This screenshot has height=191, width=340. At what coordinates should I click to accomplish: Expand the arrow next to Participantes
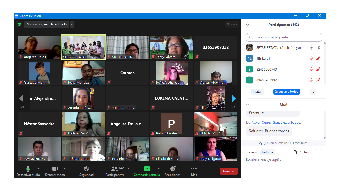129,169
